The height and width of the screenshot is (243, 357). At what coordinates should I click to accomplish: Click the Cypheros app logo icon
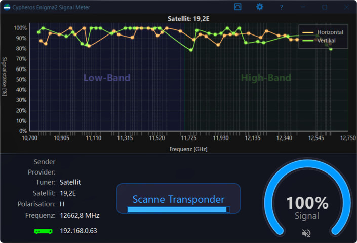click(7, 7)
